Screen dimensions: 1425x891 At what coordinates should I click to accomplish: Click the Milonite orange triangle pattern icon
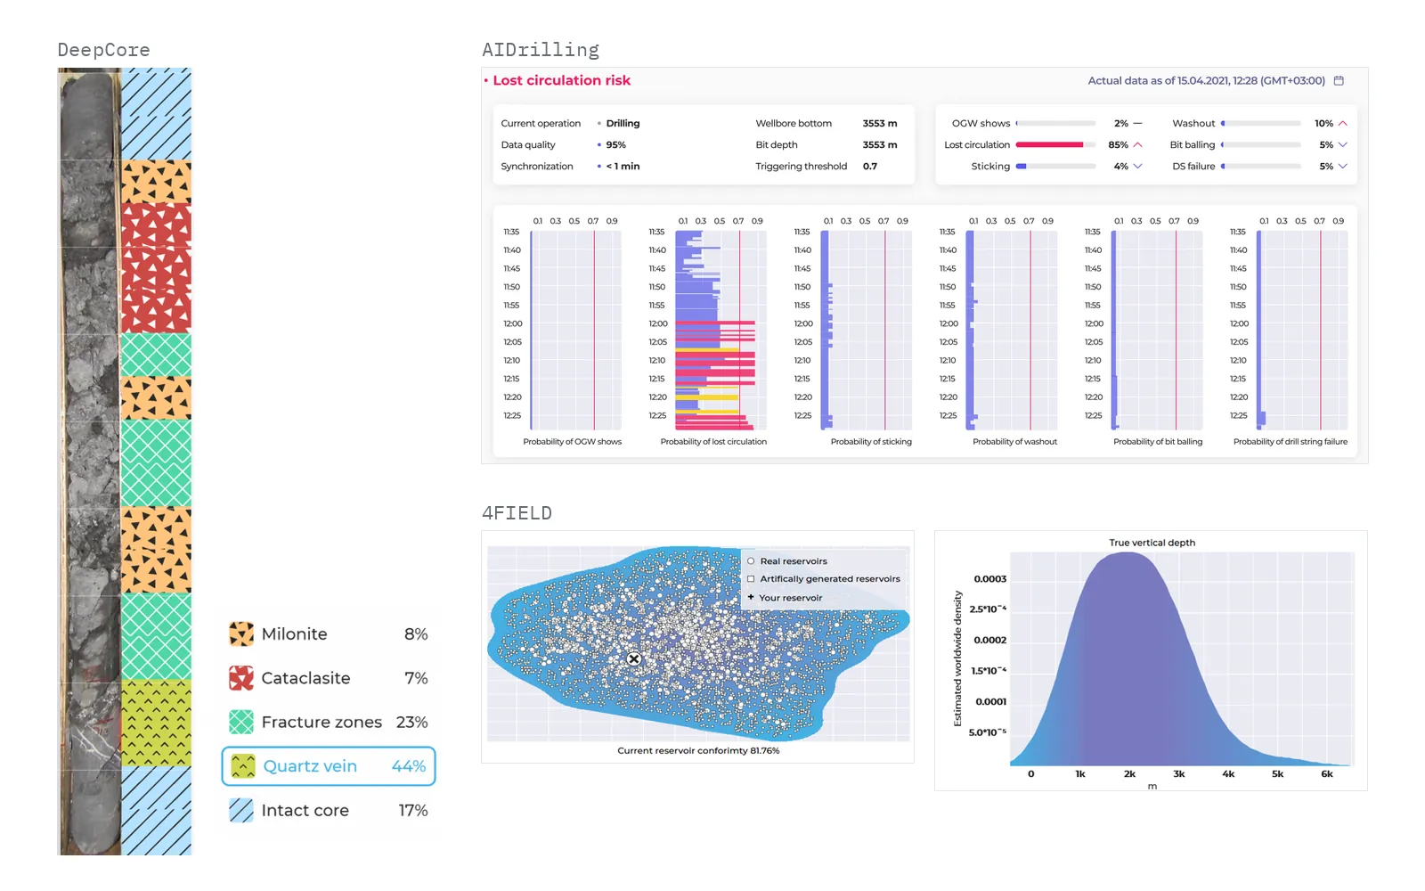pyautogui.click(x=241, y=634)
